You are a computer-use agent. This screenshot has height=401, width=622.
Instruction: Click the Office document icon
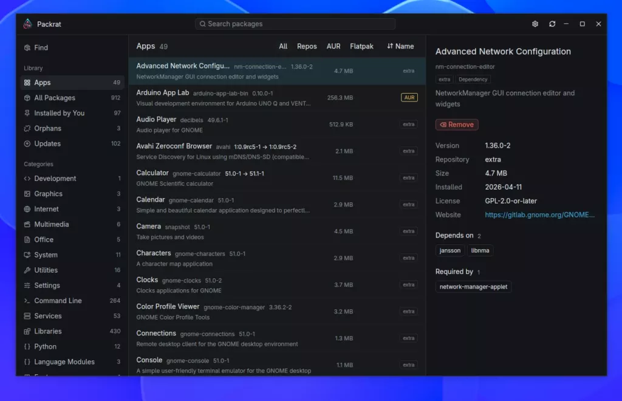point(27,239)
